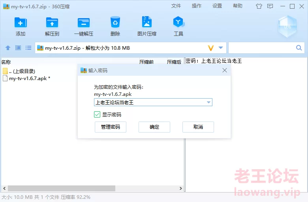Sort by the 压缩前 column header

(146, 62)
